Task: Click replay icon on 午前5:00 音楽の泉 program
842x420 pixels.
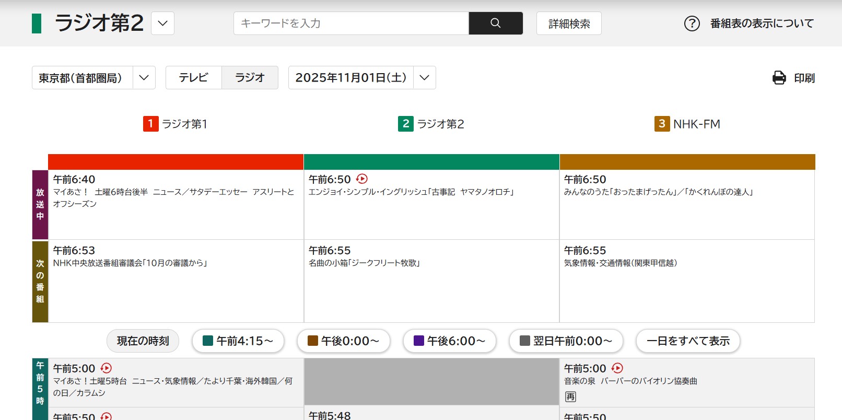Action: [x=617, y=368]
